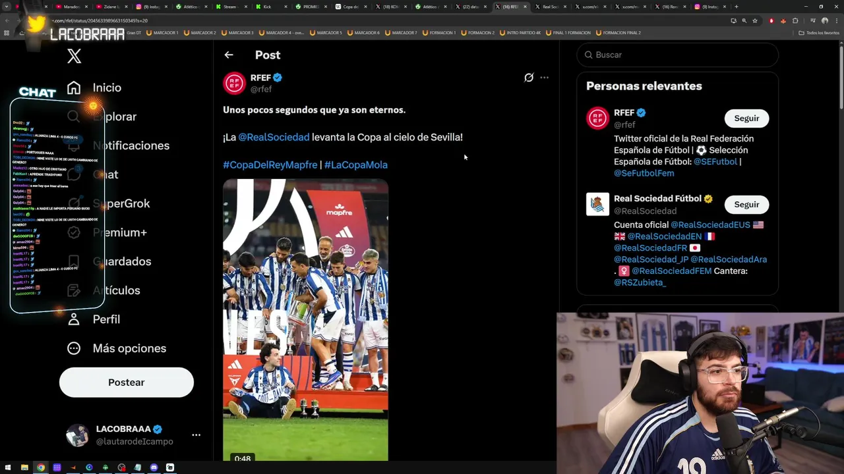Open account menu dots next to LACOBRAAA
This screenshot has width=844, height=474.
coord(196,435)
